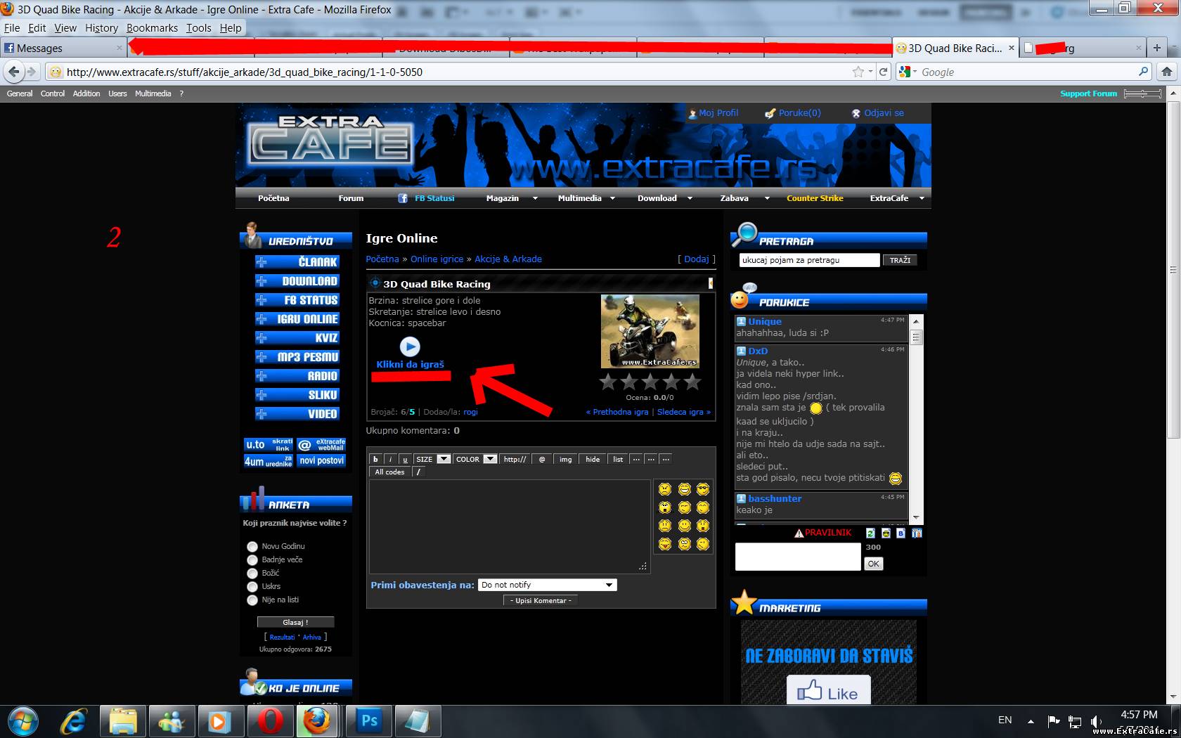Screen dimensions: 1181x738
Task: Click the refresh icon under the chat box
Action: pos(870,533)
